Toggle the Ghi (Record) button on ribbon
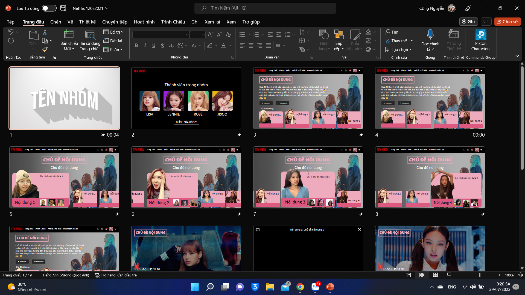The width and height of the screenshot is (525, 295). [468, 22]
